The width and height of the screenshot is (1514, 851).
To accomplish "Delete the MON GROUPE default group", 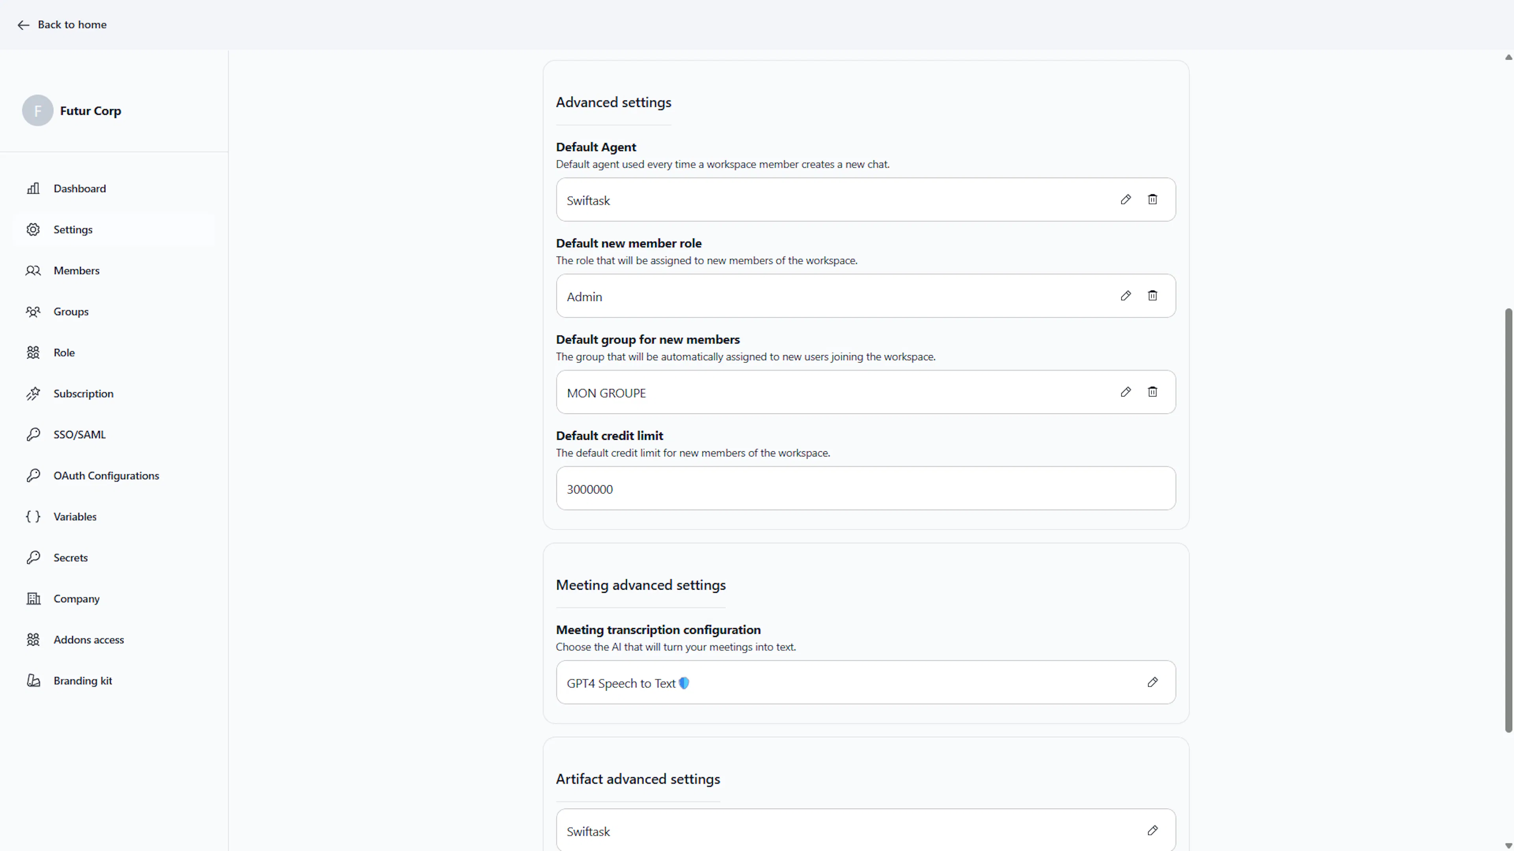I will [1152, 392].
